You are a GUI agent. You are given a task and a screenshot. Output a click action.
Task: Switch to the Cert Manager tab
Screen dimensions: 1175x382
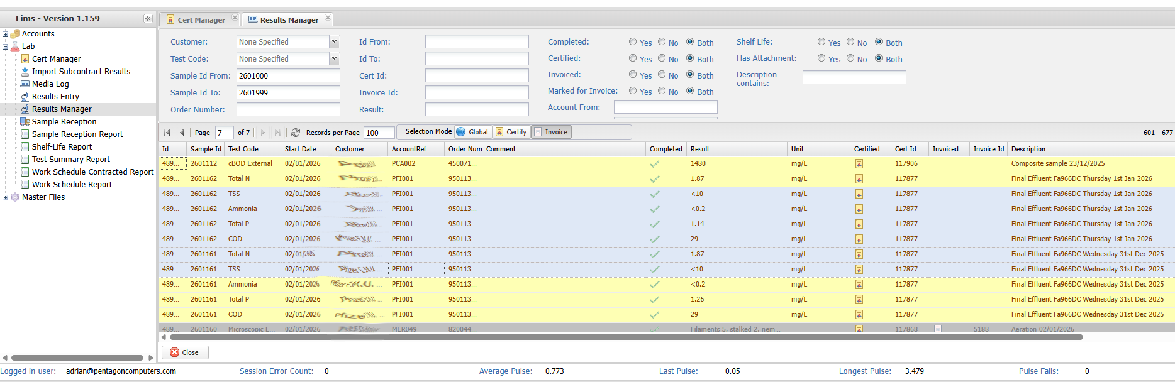[201, 20]
